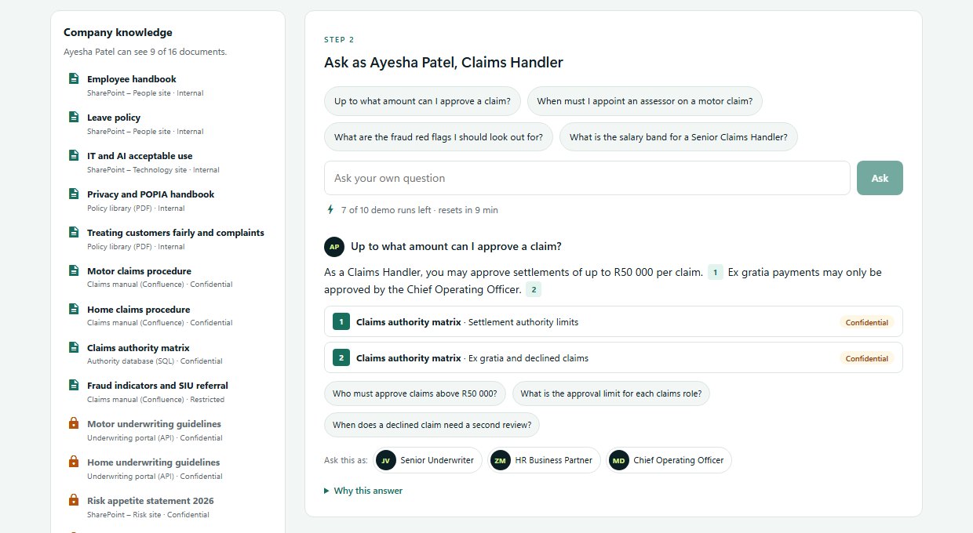Click the lock icon for Risk appetite statement

[74, 500]
